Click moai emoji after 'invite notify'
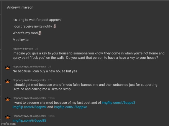The height and width of the screenshot is (126, 169). pos(55,26)
